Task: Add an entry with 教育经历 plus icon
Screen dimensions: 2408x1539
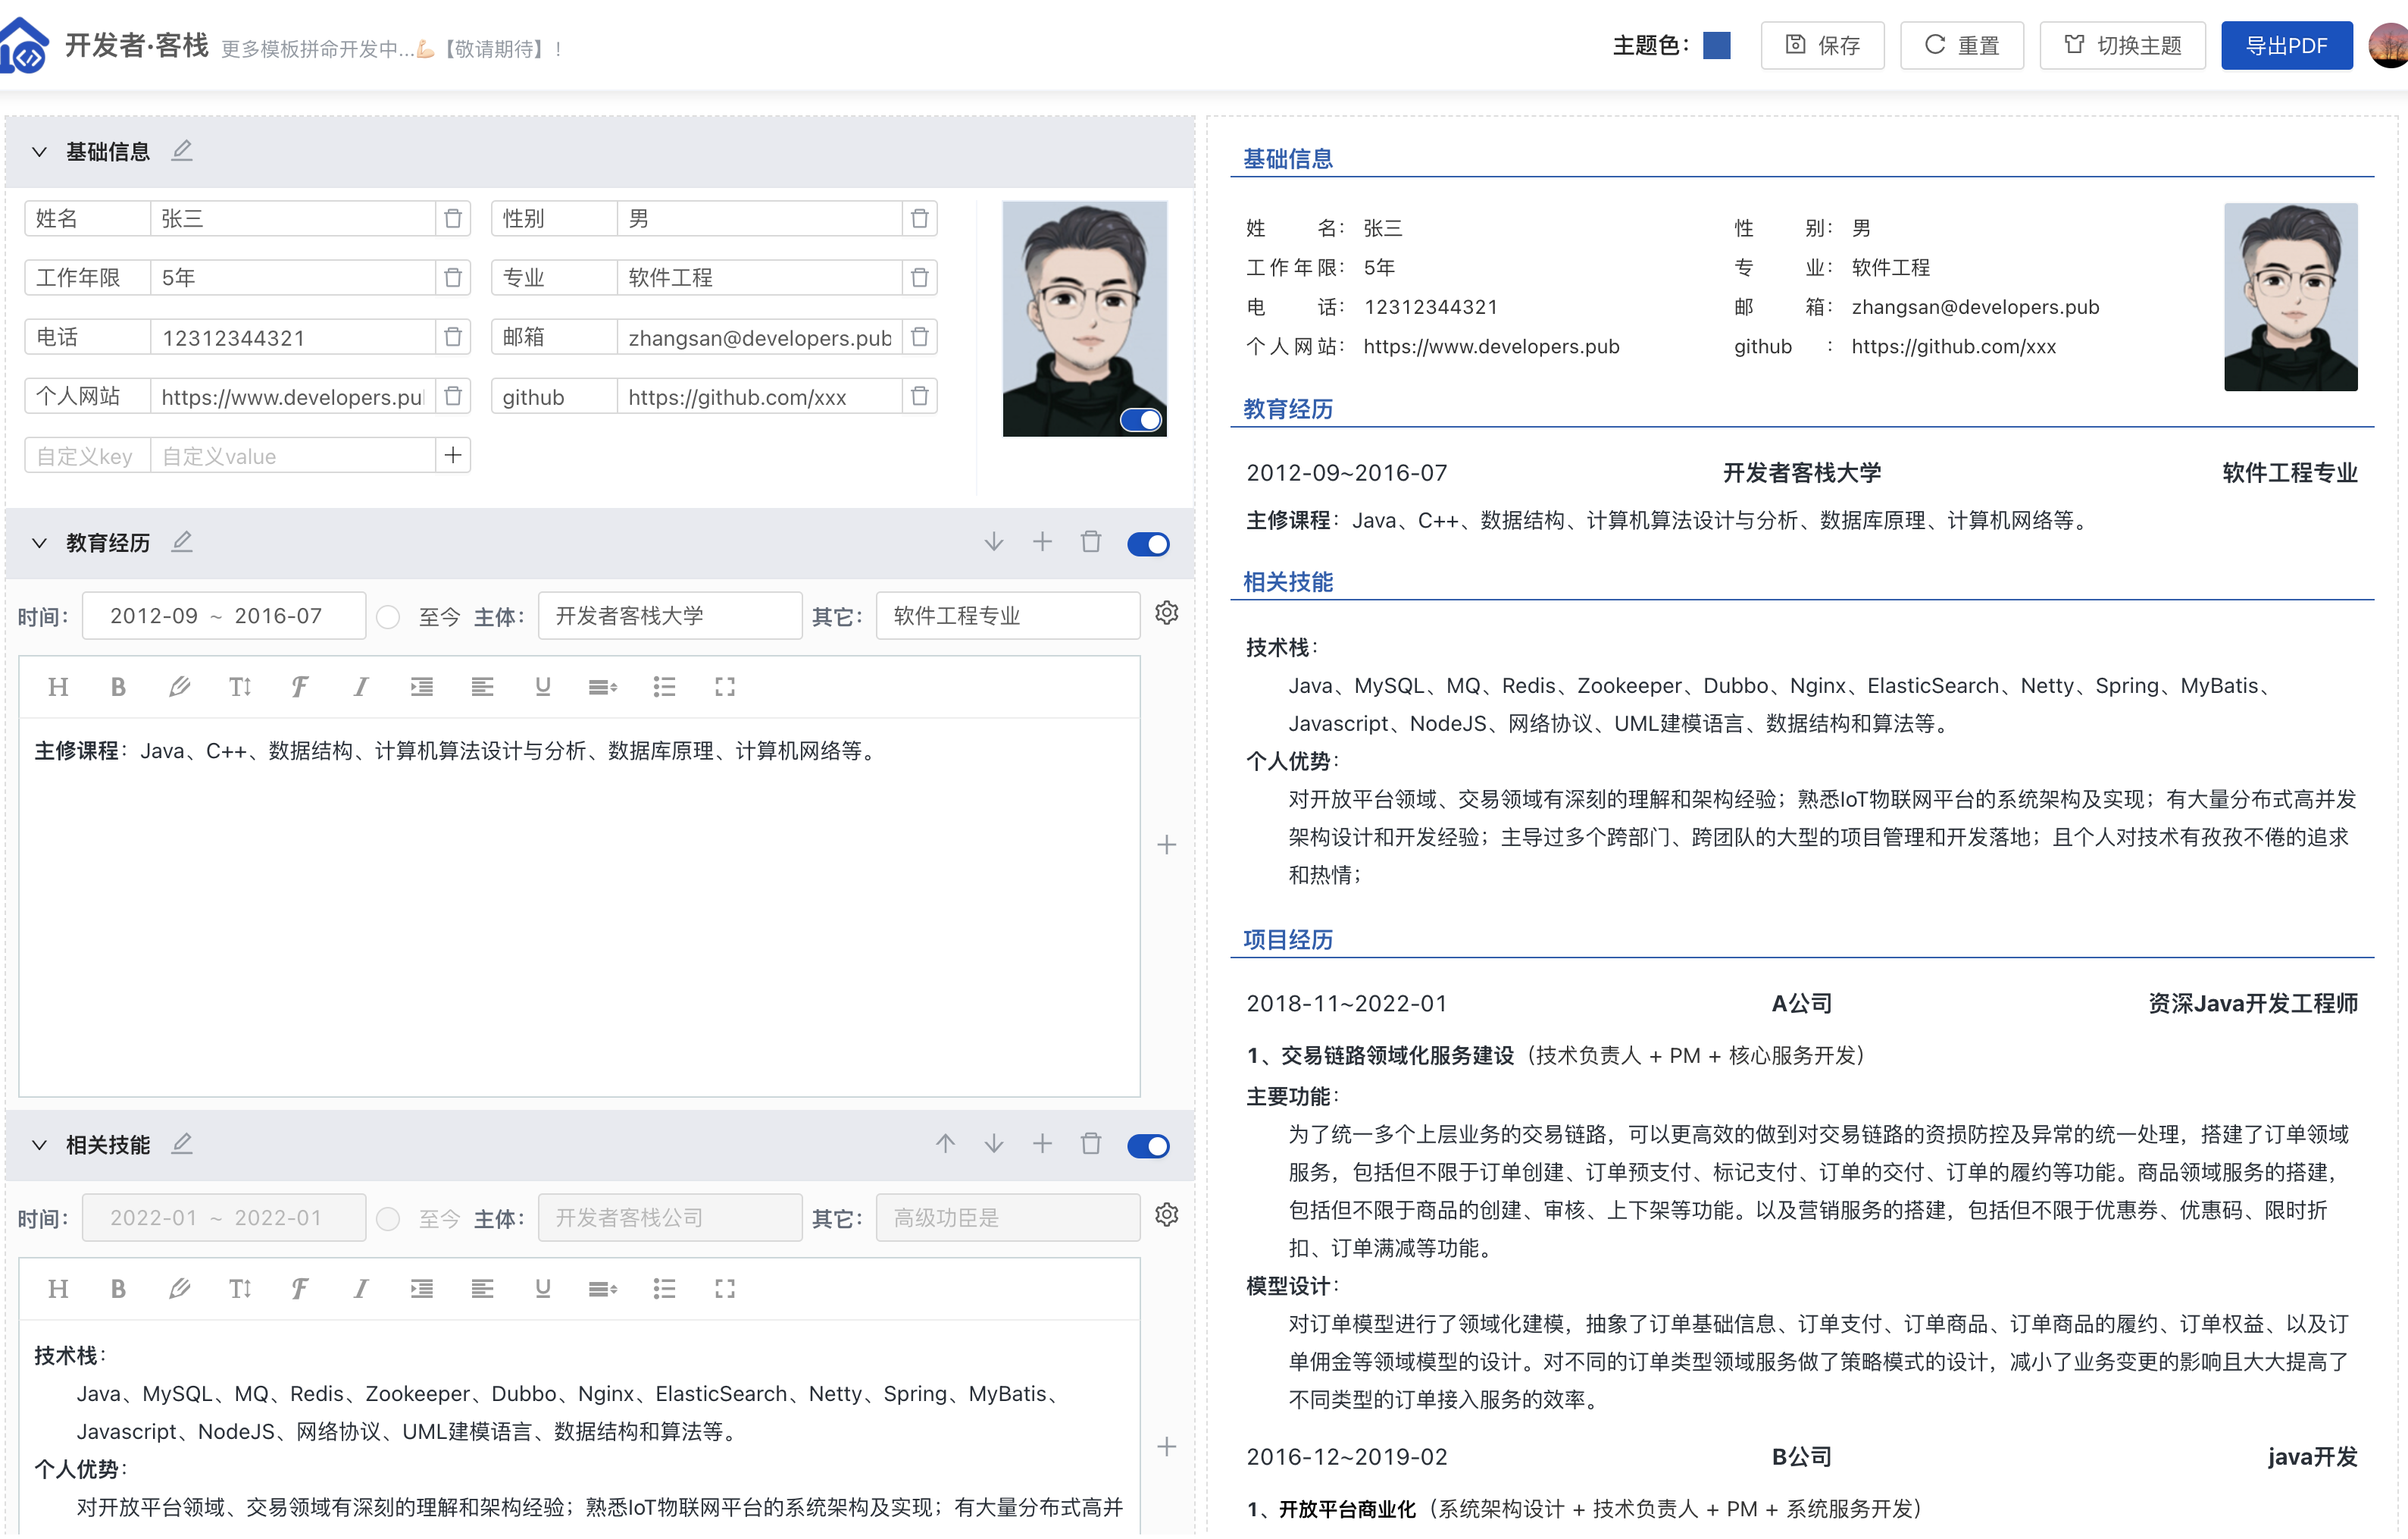Action: coord(1042,542)
